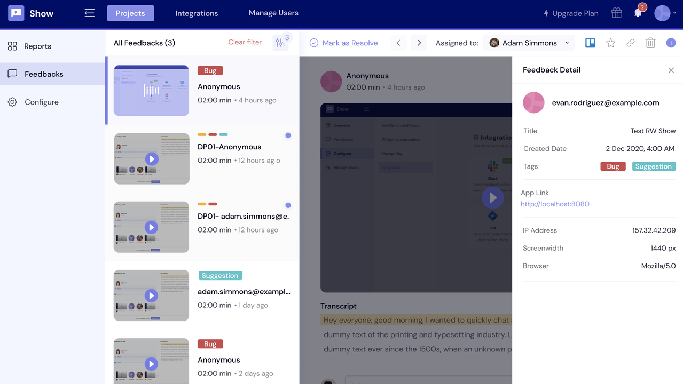This screenshot has width=683, height=384.
Task: Mark as Resolve checkbox button
Action: tap(343, 43)
